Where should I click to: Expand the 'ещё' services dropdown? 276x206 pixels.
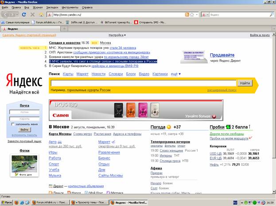(176, 74)
